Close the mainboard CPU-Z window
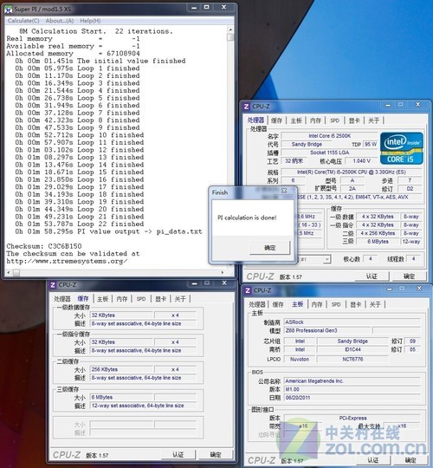Image resolution: width=433 pixels, height=468 pixels. (x=419, y=289)
